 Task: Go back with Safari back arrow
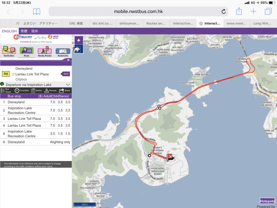pyautogui.click(x=8, y=12)
